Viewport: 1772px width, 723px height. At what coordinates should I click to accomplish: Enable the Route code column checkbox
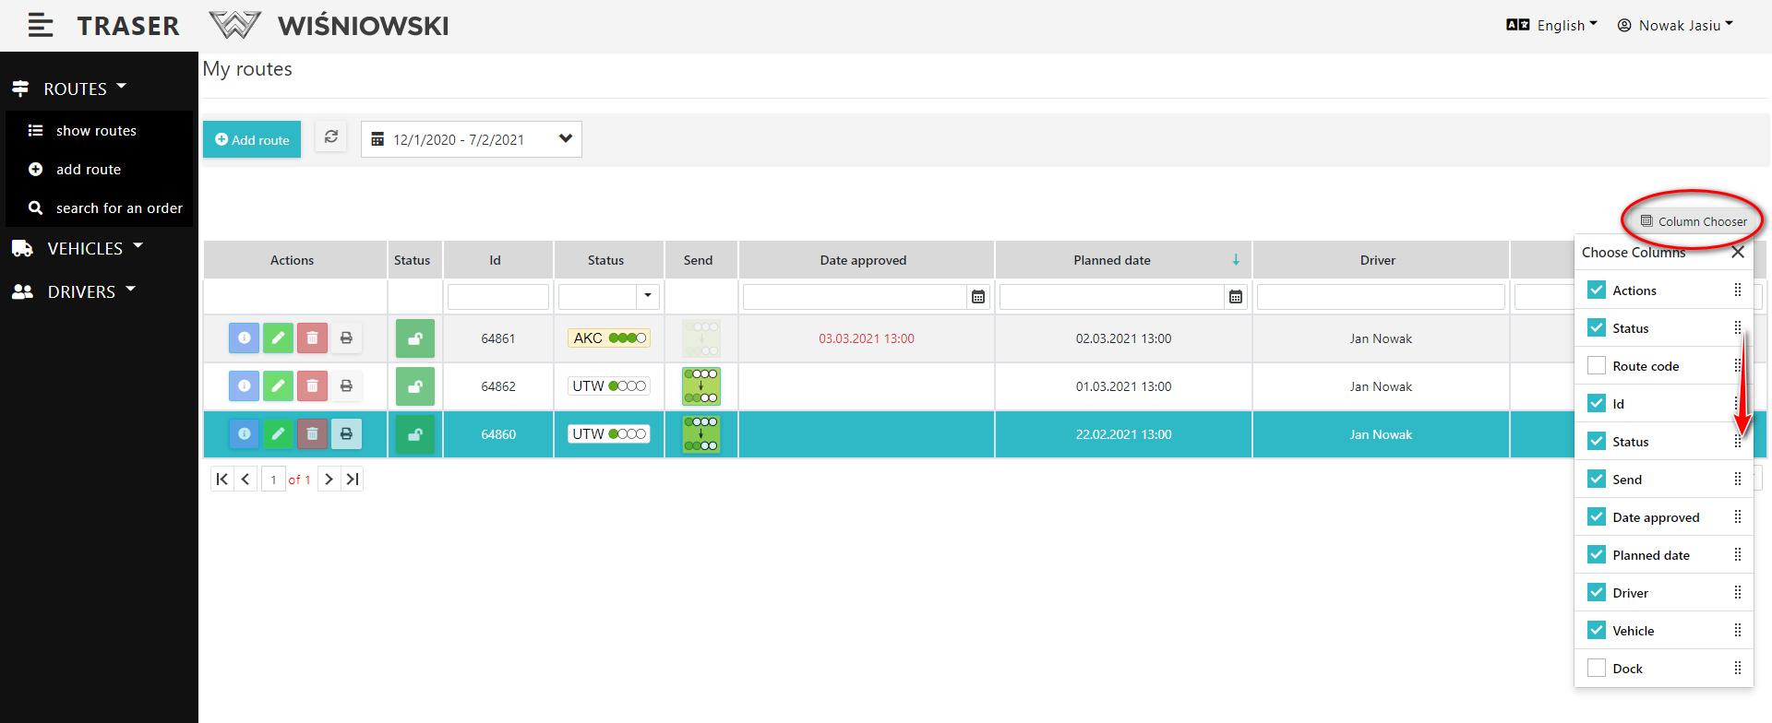(x=1597, y=366)
